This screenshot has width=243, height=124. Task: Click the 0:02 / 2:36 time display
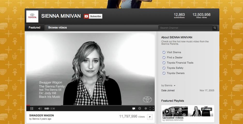50,109
